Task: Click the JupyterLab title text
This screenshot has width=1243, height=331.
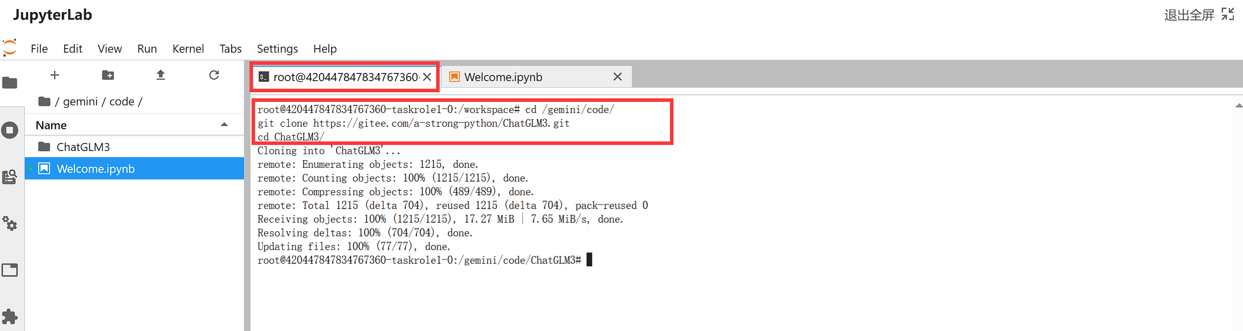Action: pos(52,15)
